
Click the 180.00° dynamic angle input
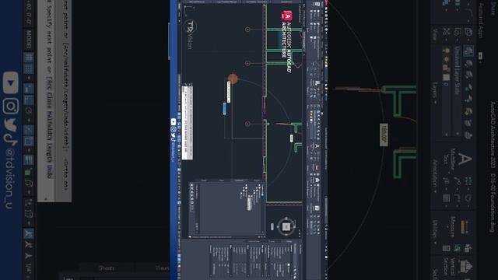click(384, 135)
